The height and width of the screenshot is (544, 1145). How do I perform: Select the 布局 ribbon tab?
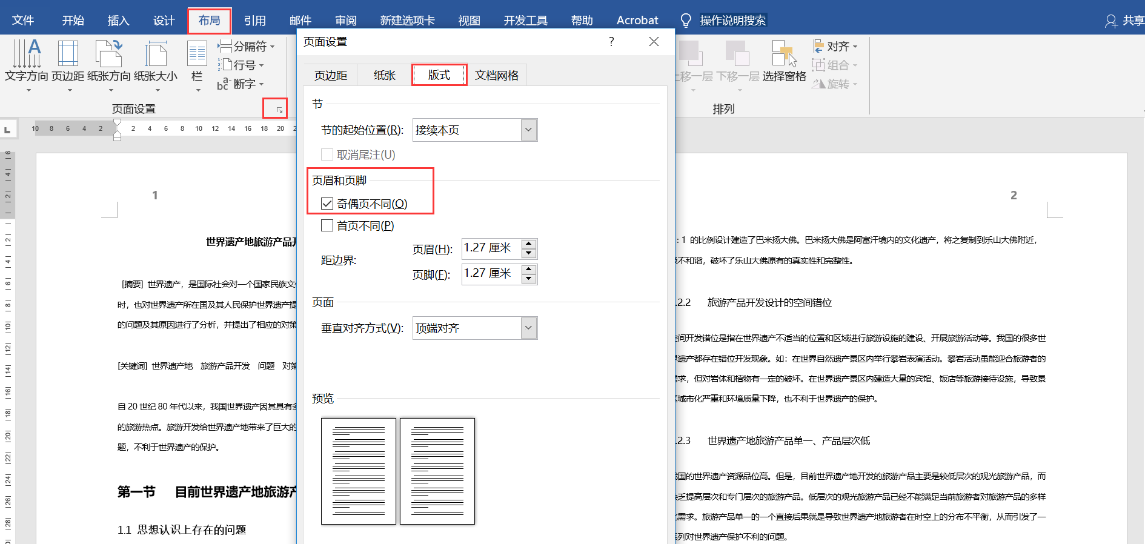click(x=210, y=20)
